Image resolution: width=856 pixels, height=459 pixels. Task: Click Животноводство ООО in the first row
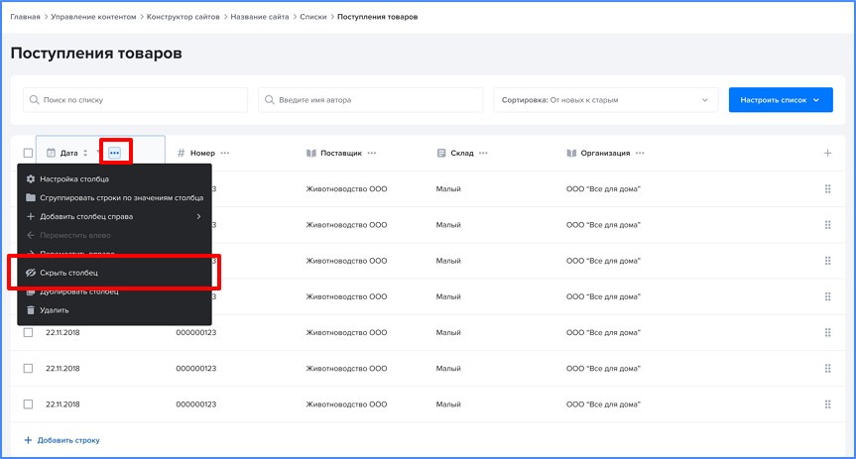click(x=346, y=188)
